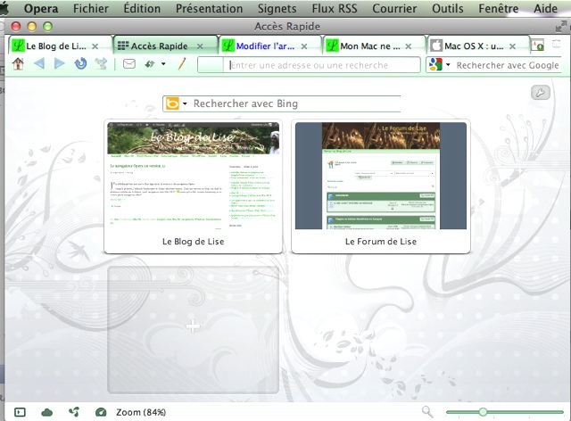Go forward with the right arrow
The height and width of the screenshot is (421, 571).
(59, 64)
